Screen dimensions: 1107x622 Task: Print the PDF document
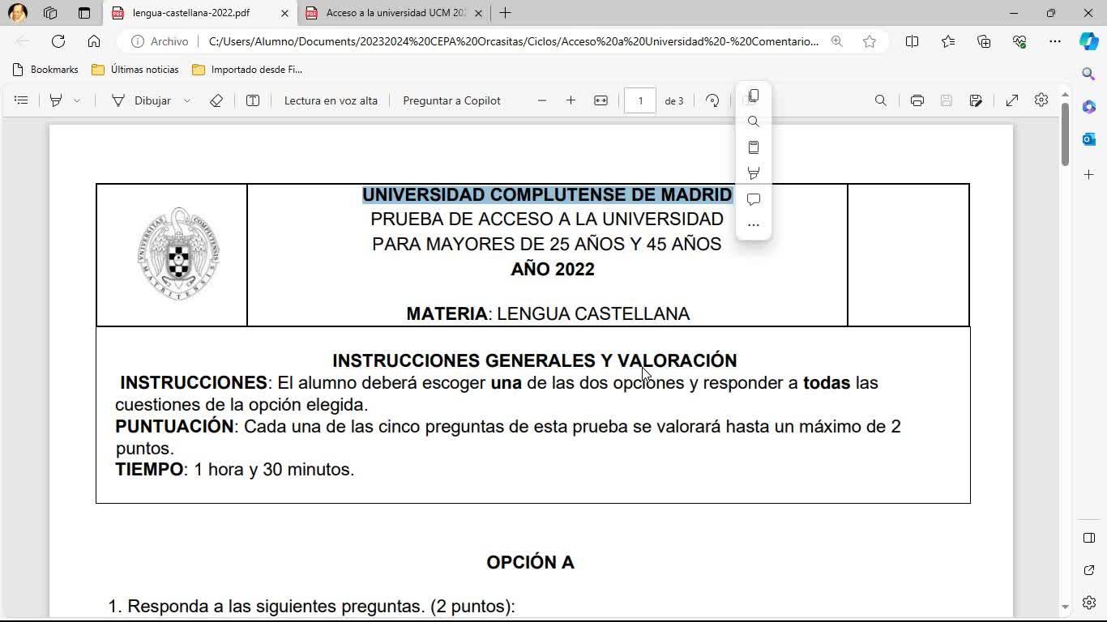(x=917, y=100)
